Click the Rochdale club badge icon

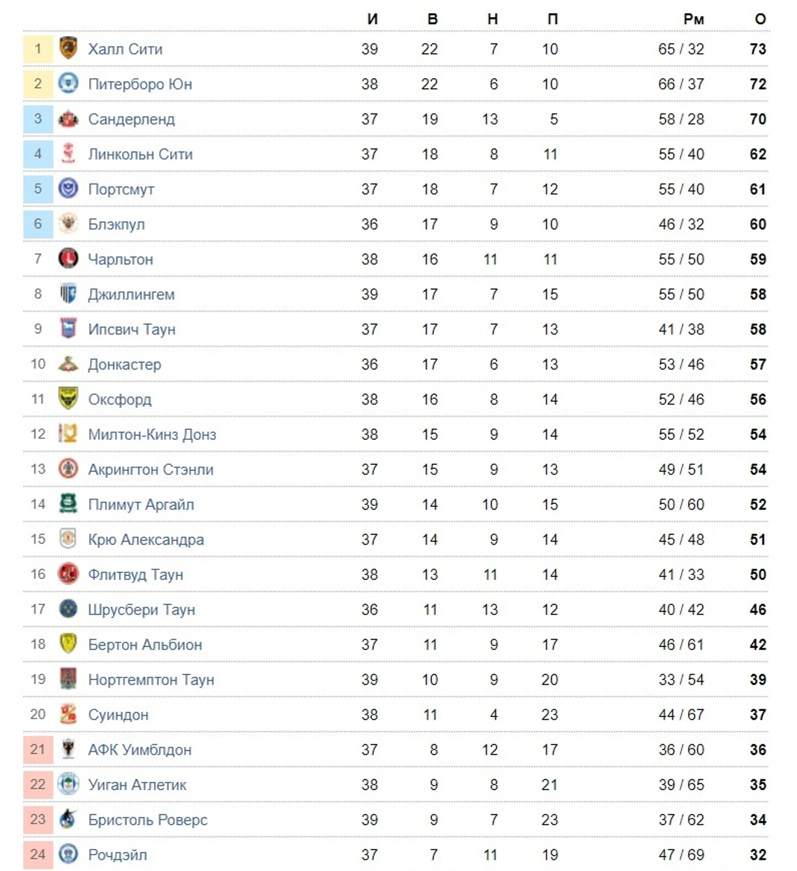(68, 854)
